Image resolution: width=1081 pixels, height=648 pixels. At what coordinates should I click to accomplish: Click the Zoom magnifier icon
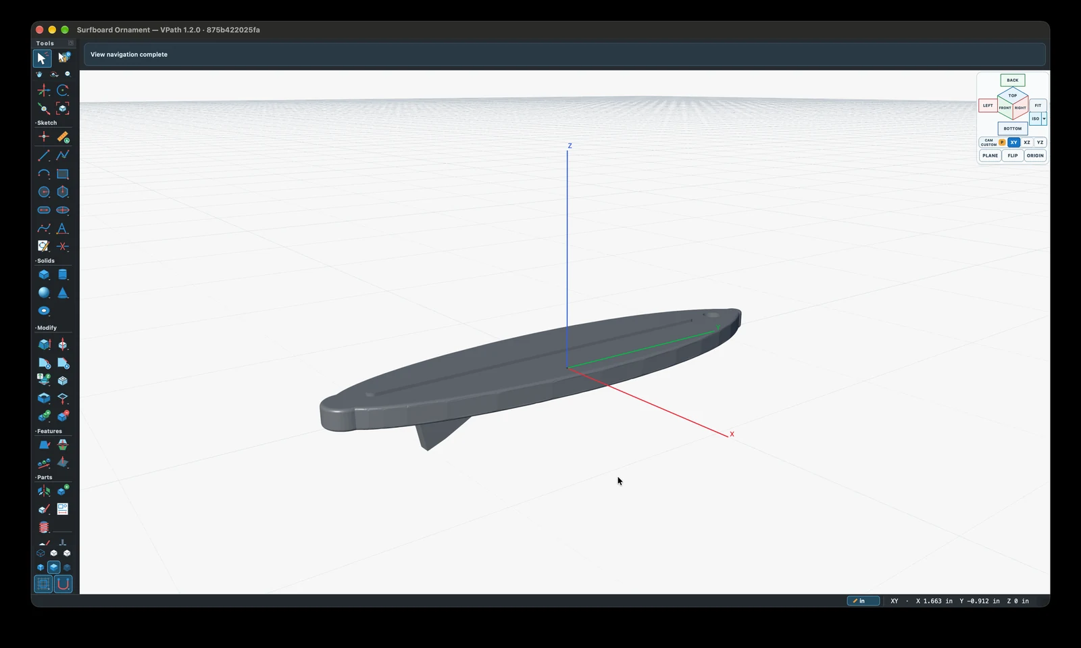pos(68,74)
